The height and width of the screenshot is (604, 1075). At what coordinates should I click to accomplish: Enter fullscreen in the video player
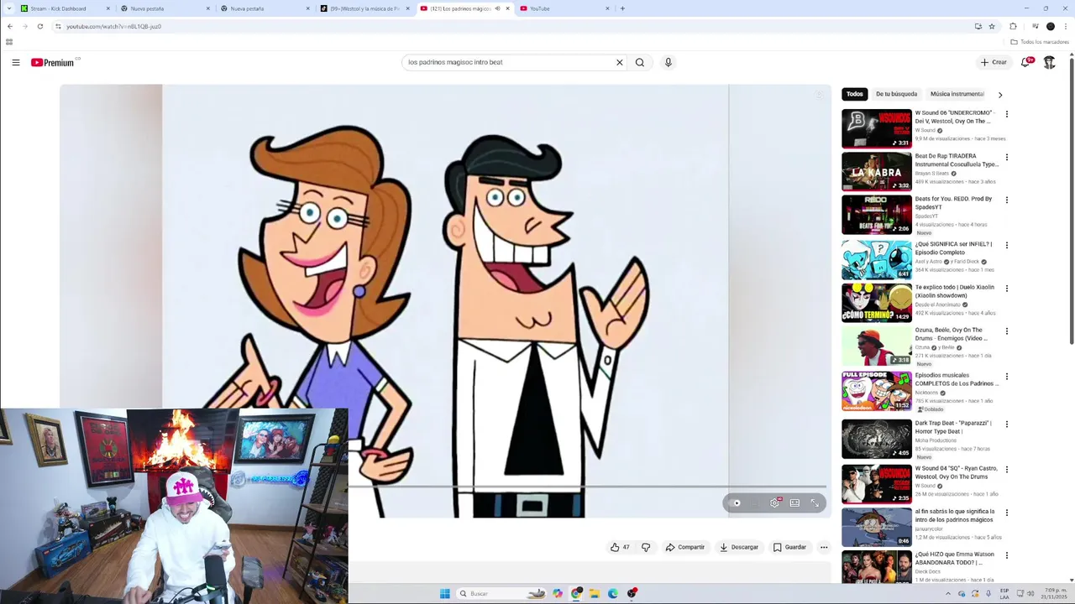[x=815, y=503]
